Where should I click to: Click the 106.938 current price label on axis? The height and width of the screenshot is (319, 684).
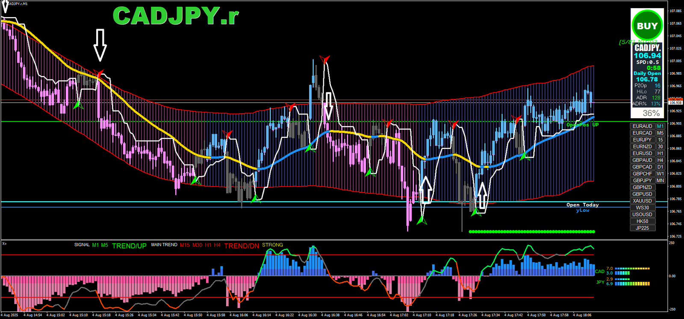[x=675, y=102]
